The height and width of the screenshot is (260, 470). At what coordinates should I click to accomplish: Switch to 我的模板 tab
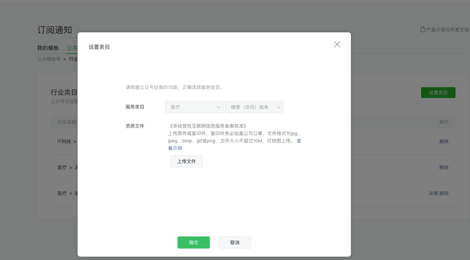point(48,48)
